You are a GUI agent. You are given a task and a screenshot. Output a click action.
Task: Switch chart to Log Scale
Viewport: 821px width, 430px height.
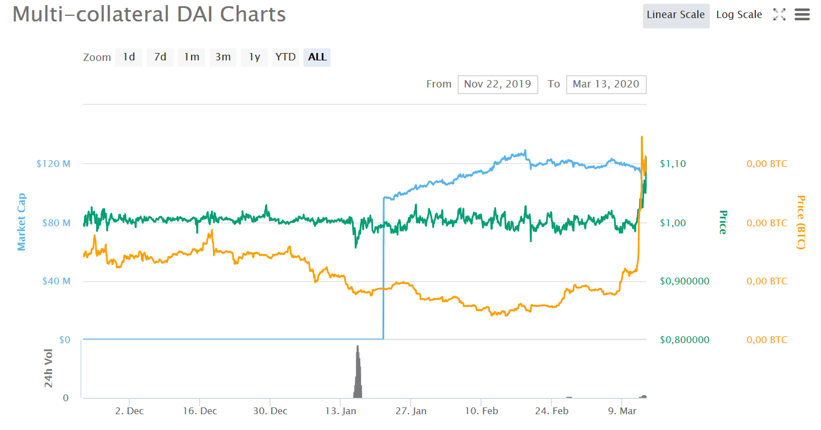[x=739, y=15]
